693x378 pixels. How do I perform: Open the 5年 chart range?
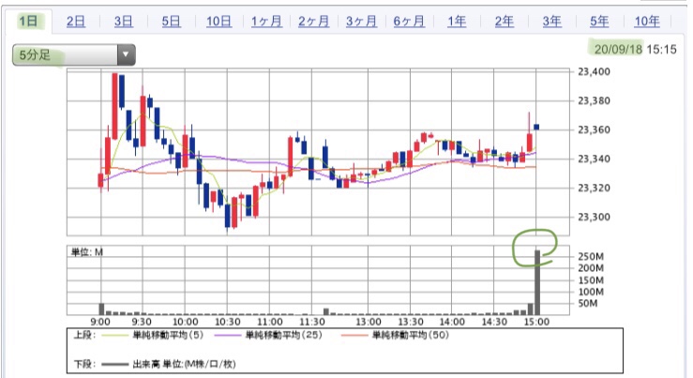pos(599,21)
